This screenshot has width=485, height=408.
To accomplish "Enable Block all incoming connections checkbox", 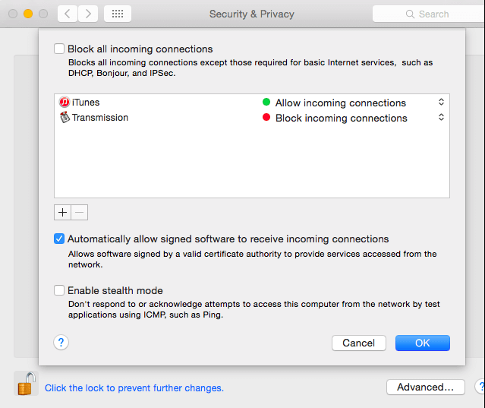I will point(58,49).
